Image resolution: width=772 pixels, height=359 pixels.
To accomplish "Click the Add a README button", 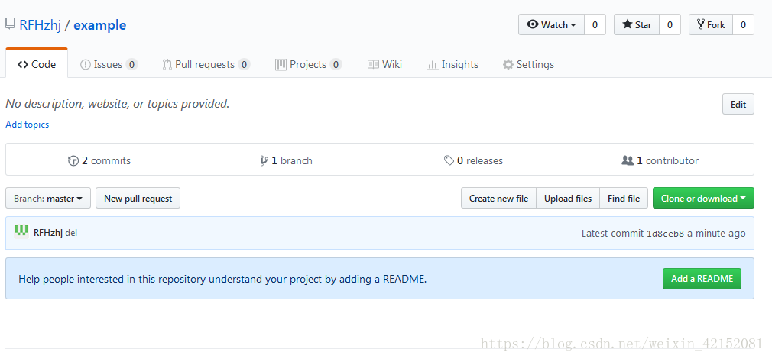I will 702,279.
